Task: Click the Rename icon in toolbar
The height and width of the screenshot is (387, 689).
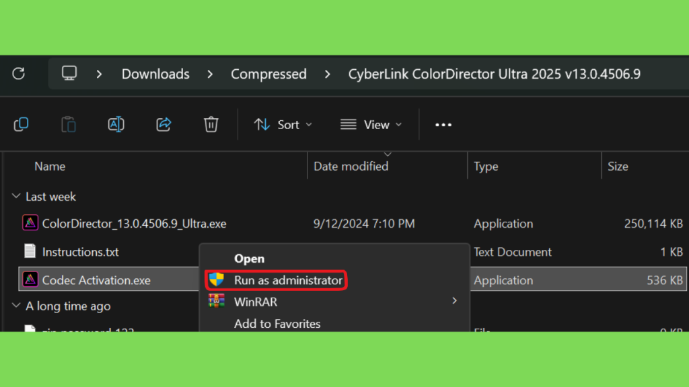Action: 116,124
